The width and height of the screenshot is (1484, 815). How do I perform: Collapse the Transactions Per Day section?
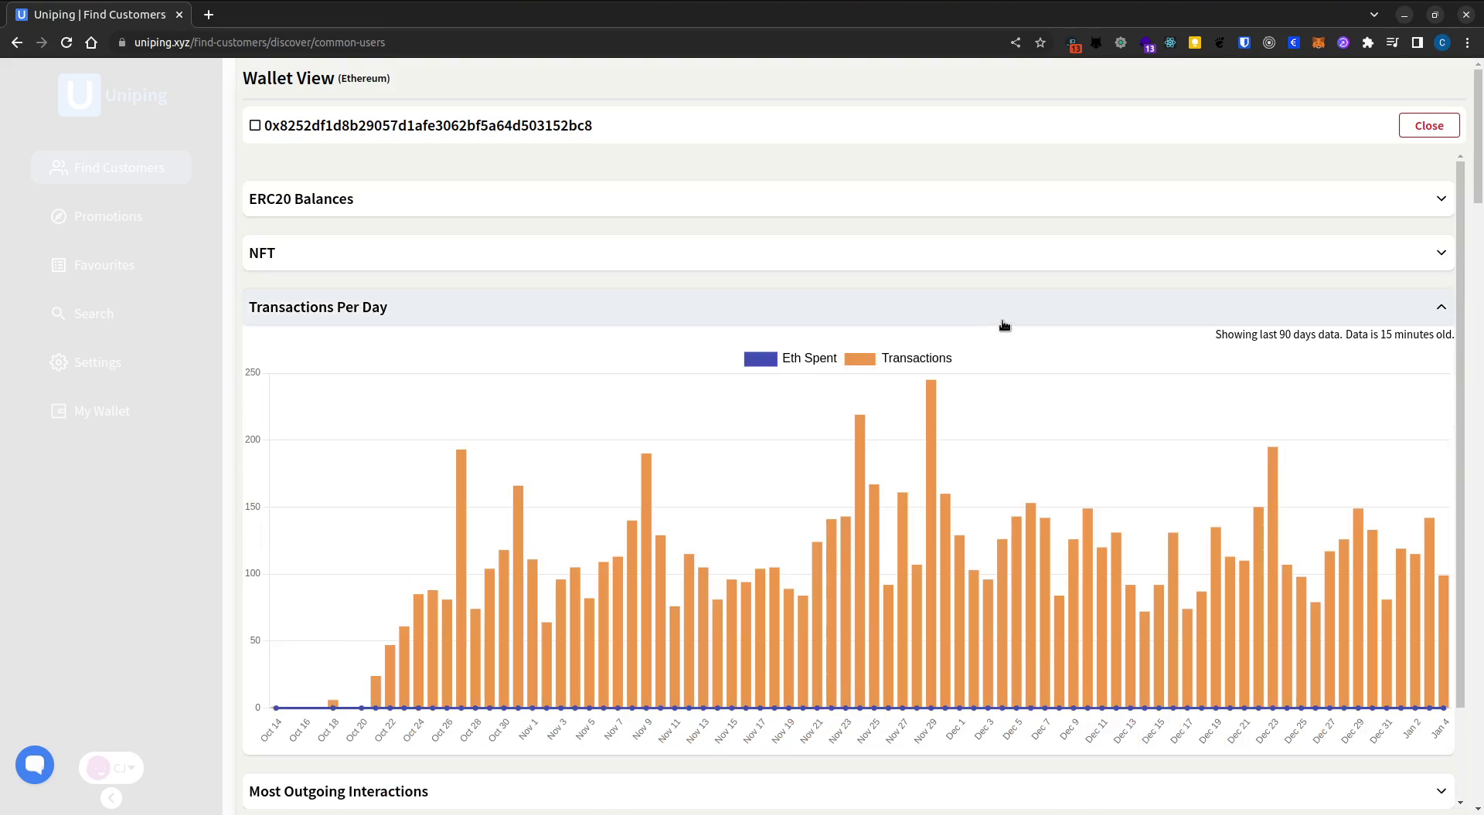point(849,307)
